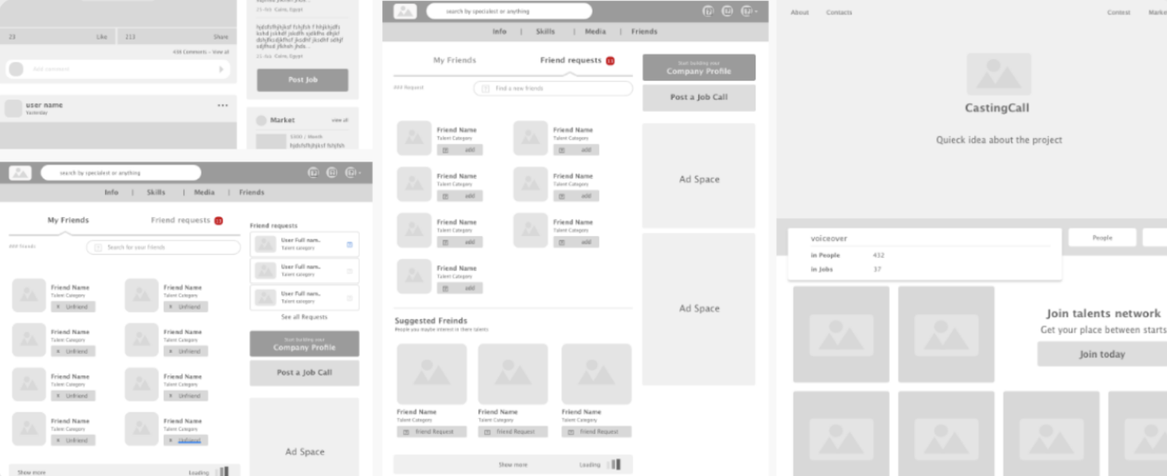Click second round header icon on My Friends screen
Viewport: 1167px width, 476px height.
[x=332, y=172]
